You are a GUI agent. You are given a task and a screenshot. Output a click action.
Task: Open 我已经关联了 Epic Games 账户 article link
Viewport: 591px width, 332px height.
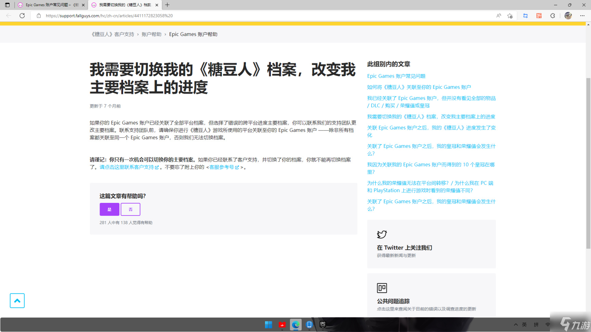tap(431, 102)
